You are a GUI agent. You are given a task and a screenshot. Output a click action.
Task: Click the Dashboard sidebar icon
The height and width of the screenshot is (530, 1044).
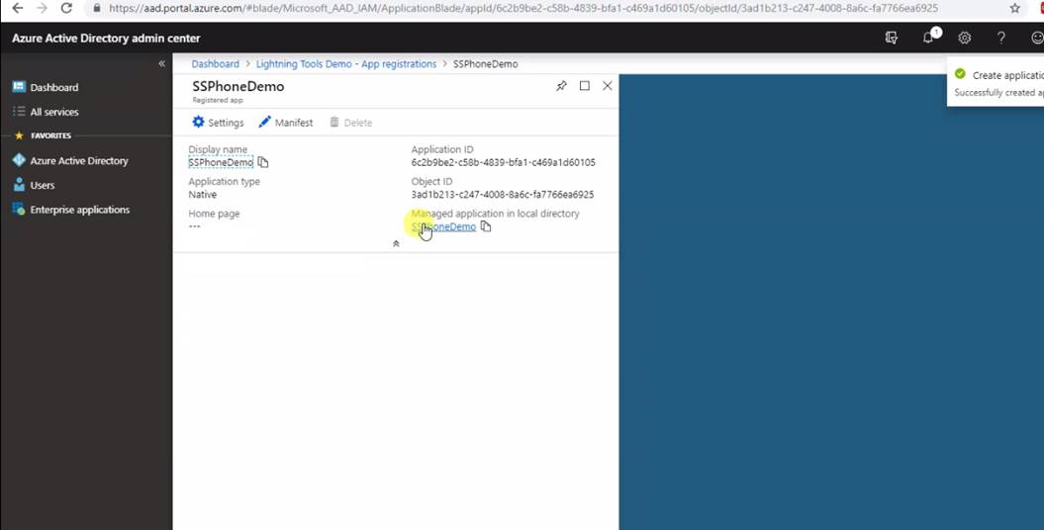point(19,87)
